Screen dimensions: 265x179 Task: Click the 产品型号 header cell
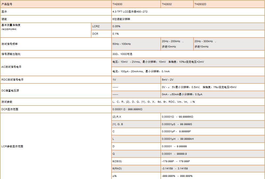[x=56, y=4]
